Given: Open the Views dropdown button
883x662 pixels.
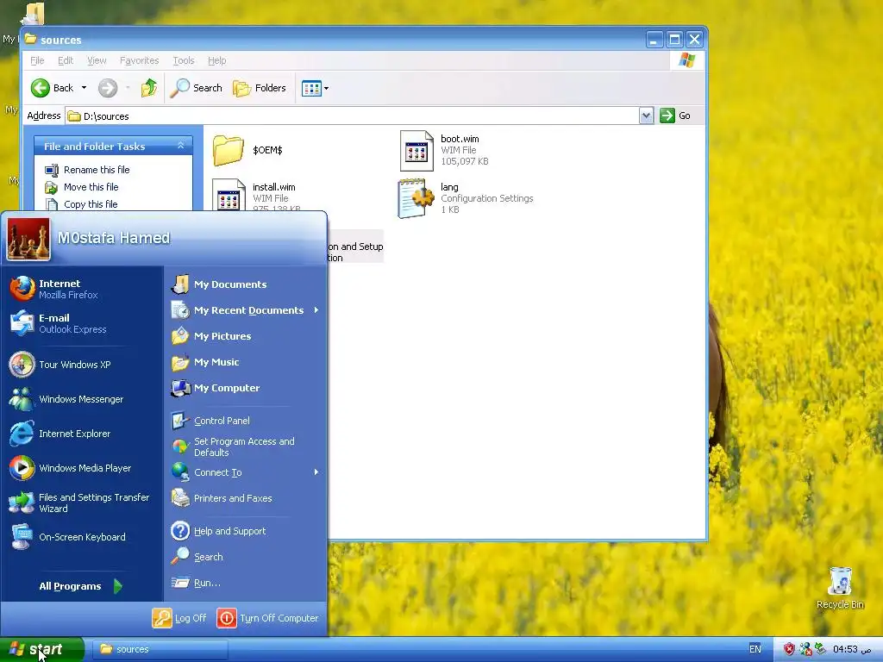Looking at the screenshot, I should [315, 88].
